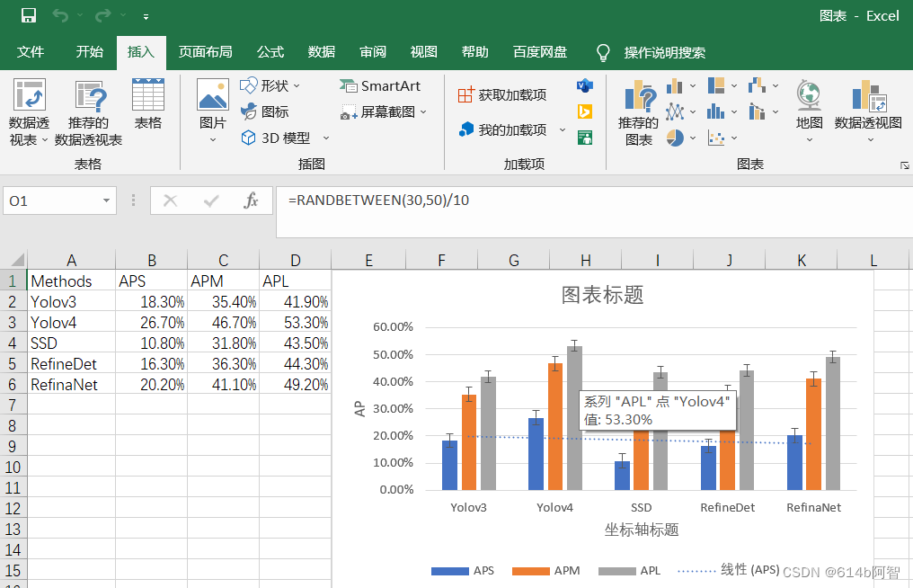Screen dimensions: 913x588
Task: Click the Redo arrow icon
Action: coord(103,15)
